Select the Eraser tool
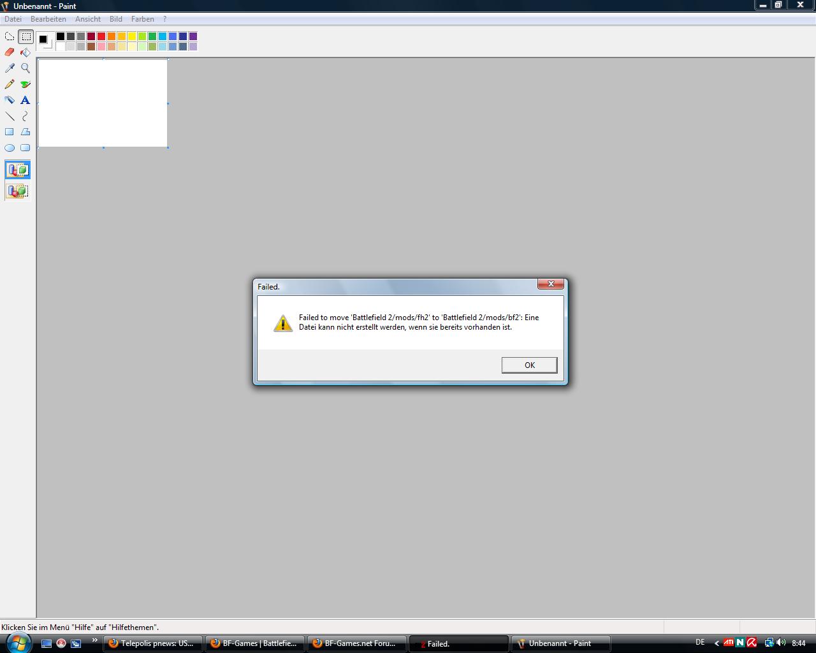Viewport: 816px width, 653px height. [x=10, y=52]
